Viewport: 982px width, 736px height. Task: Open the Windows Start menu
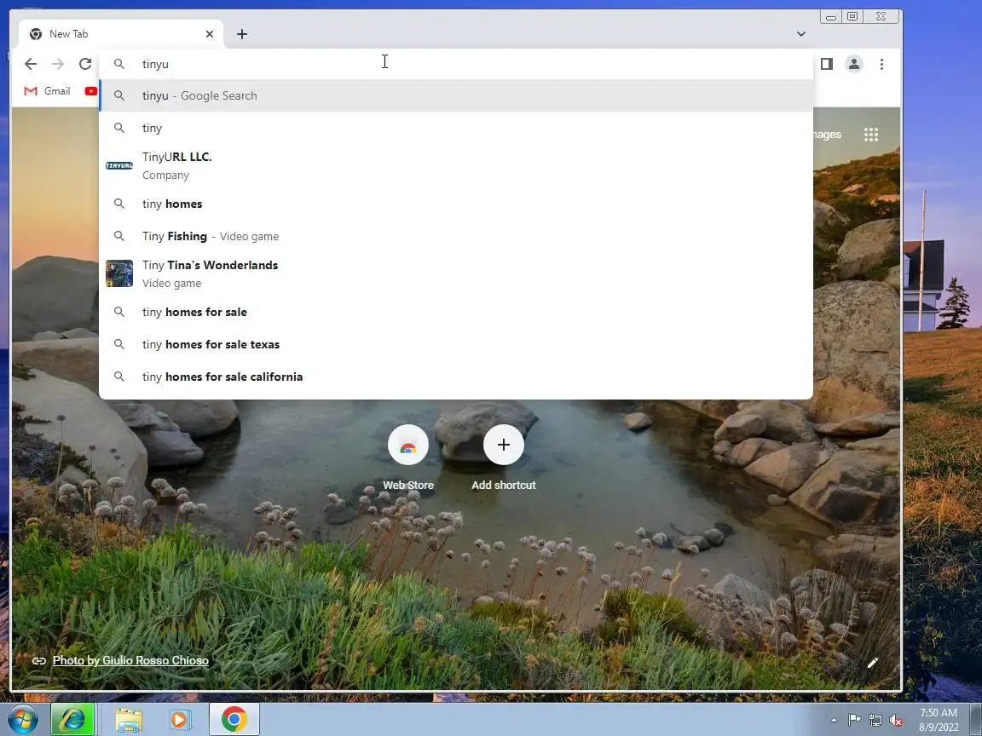[x=22, y=720]
